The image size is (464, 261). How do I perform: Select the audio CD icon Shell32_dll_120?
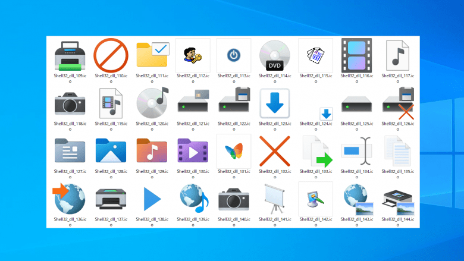153,103
